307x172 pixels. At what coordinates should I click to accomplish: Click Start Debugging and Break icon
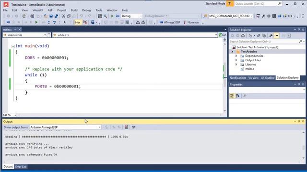(118, 16)
